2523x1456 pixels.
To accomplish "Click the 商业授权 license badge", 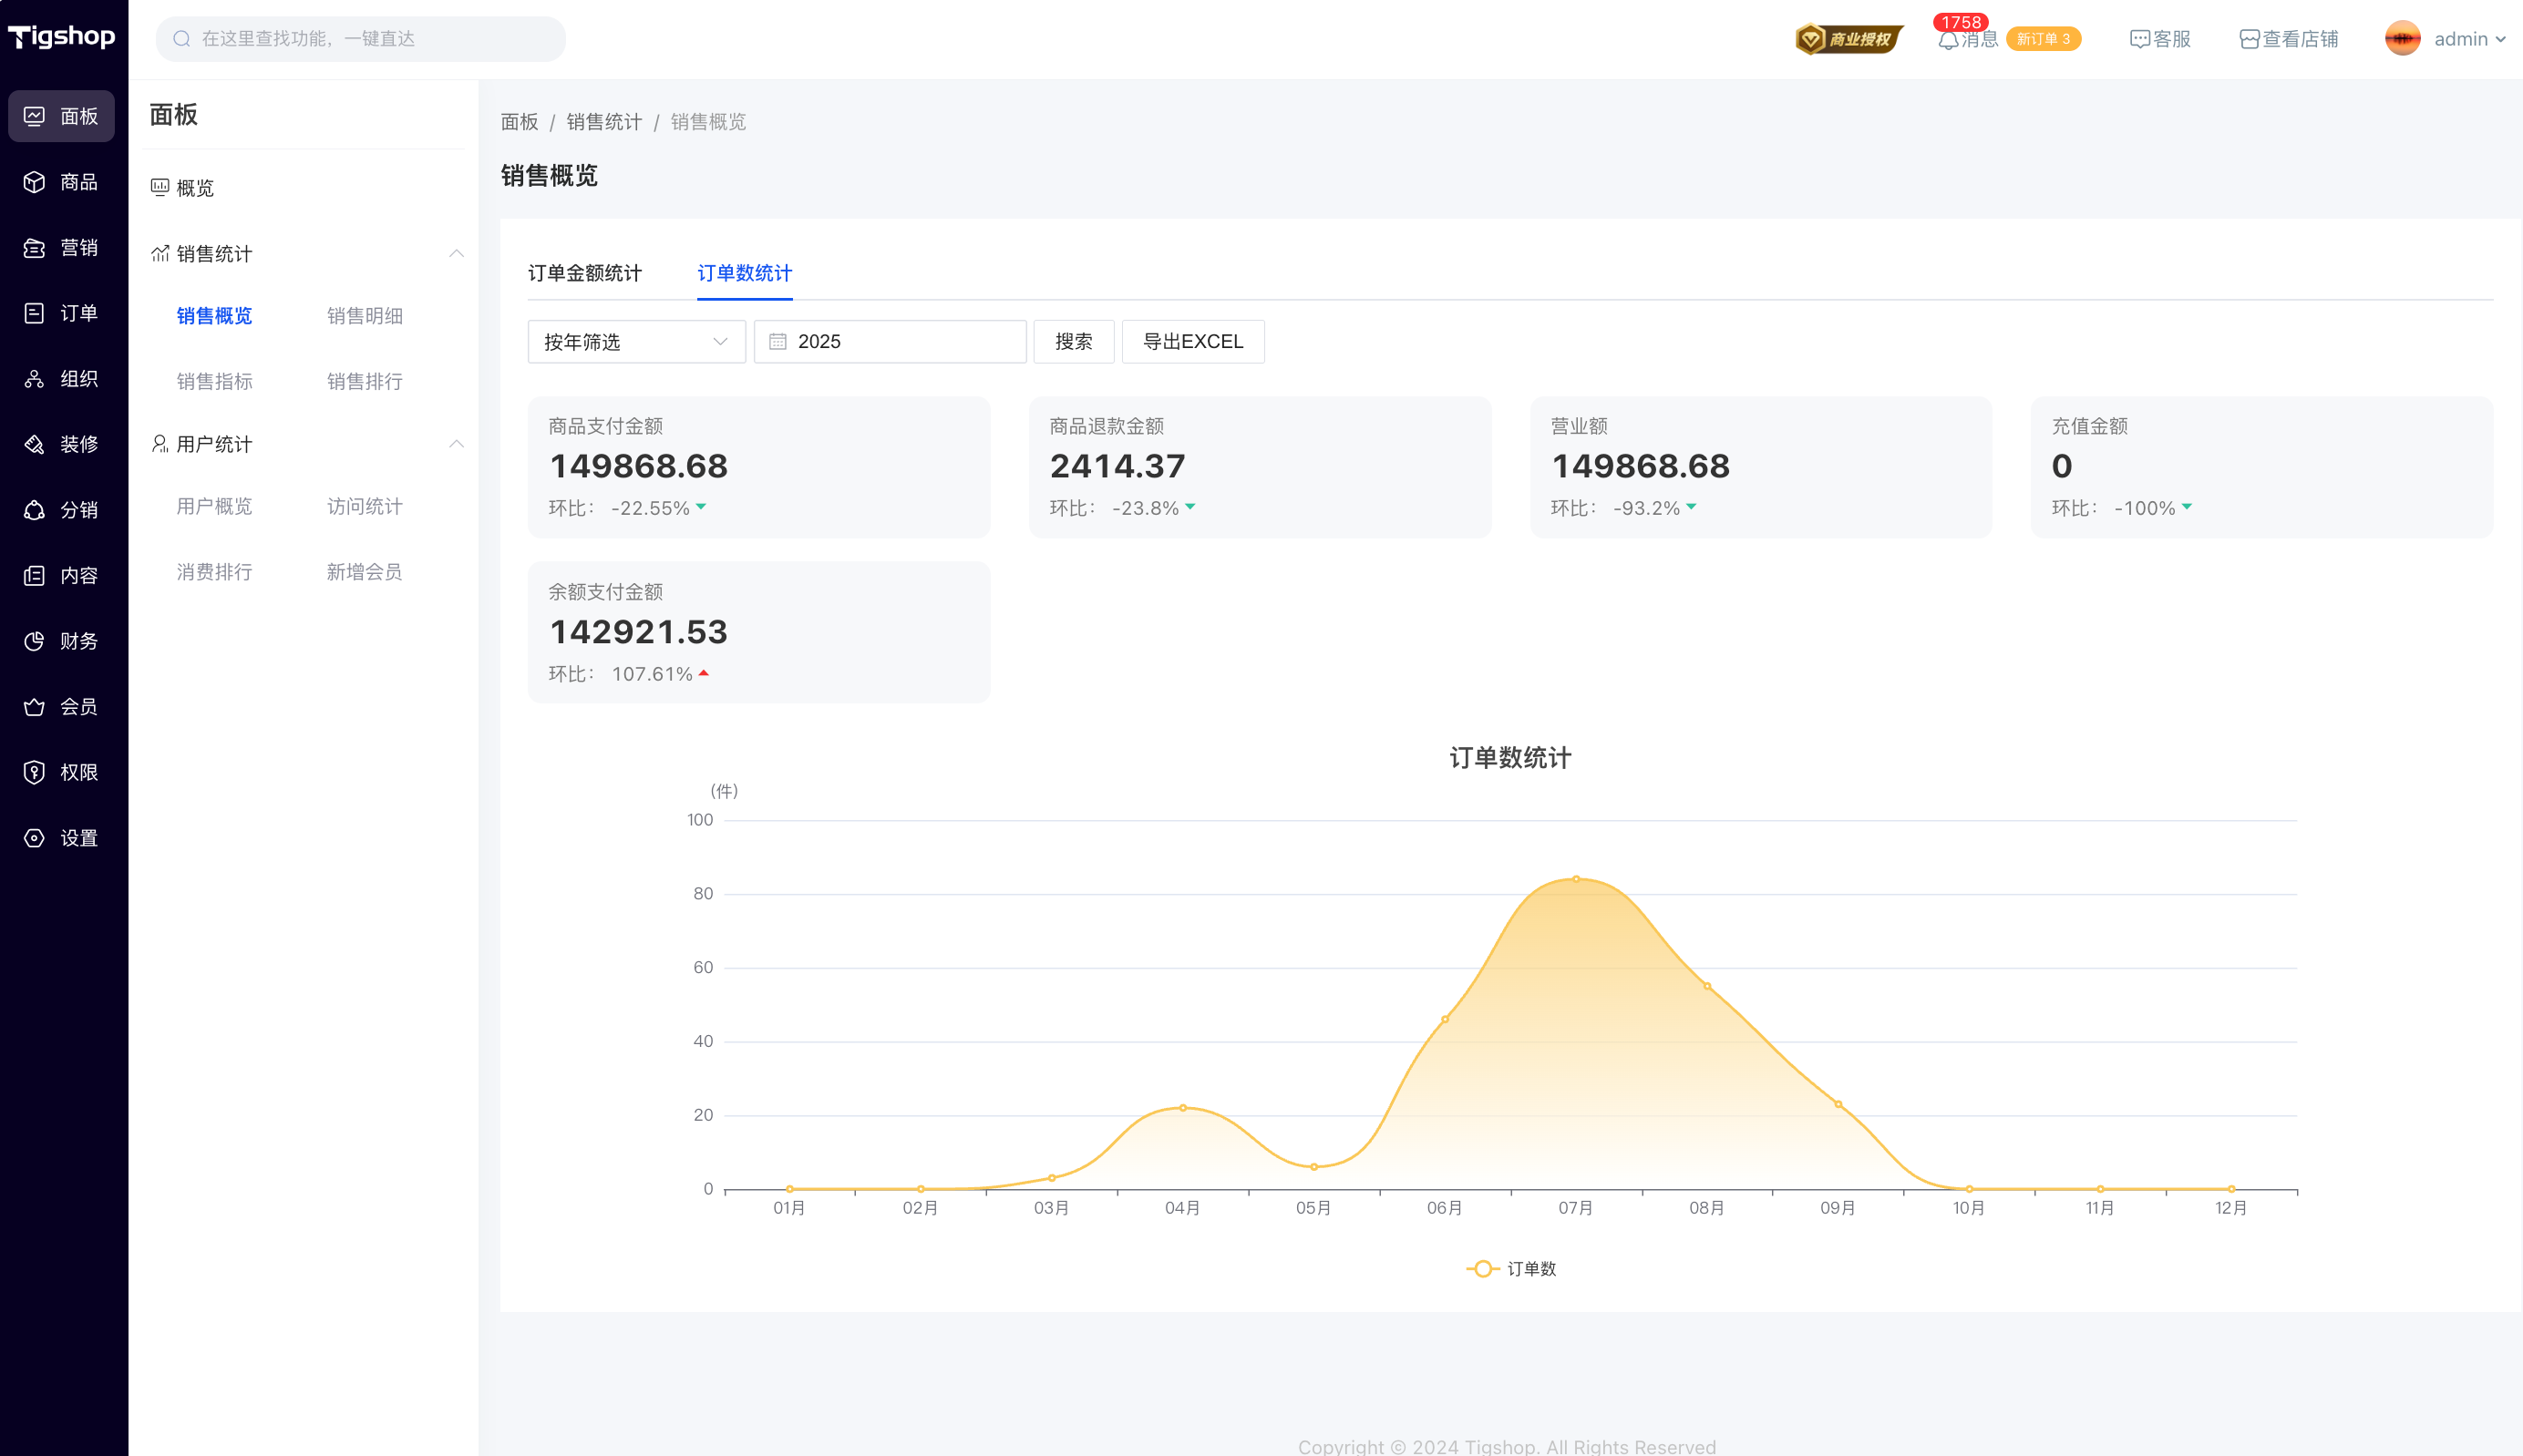I will pos(1848,39).
